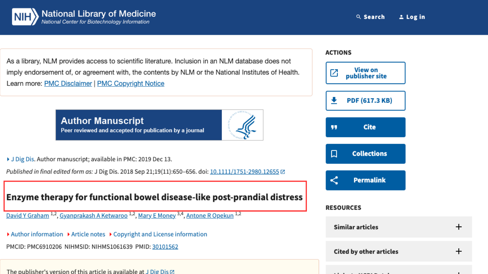Click the Log in person icon
This screenshot has height=274, width=488.
(x=401, y=17)
